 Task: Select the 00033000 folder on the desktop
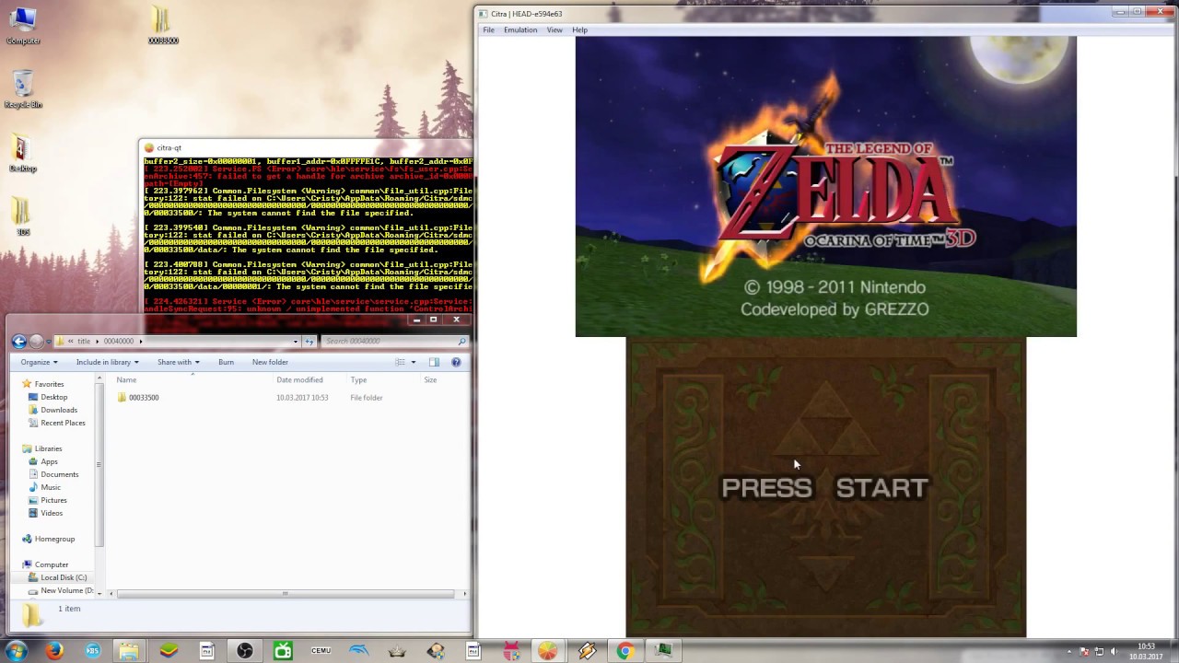(x=162, y=25)
